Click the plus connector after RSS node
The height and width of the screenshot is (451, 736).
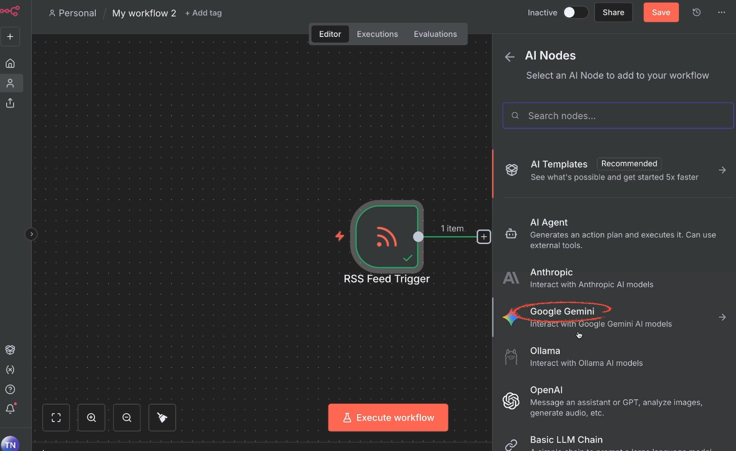[x=484, y=237]
